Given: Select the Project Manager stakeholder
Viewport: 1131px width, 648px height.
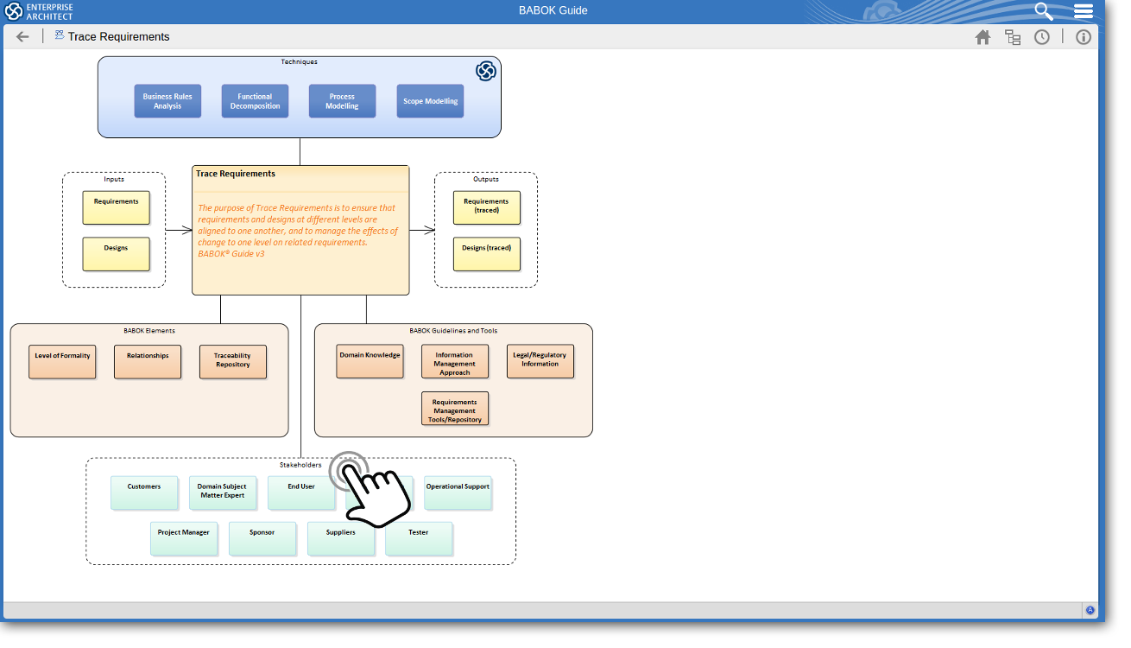Looking at the screenshot, I should (183, 537).
